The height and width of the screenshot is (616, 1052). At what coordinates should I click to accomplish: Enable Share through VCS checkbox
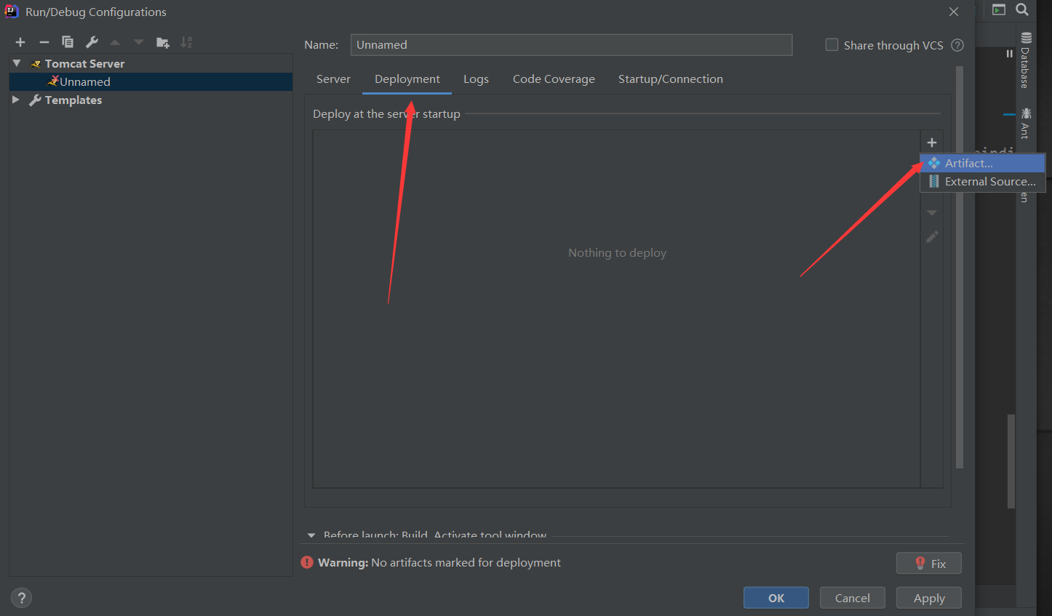click(x=832, y=44)
